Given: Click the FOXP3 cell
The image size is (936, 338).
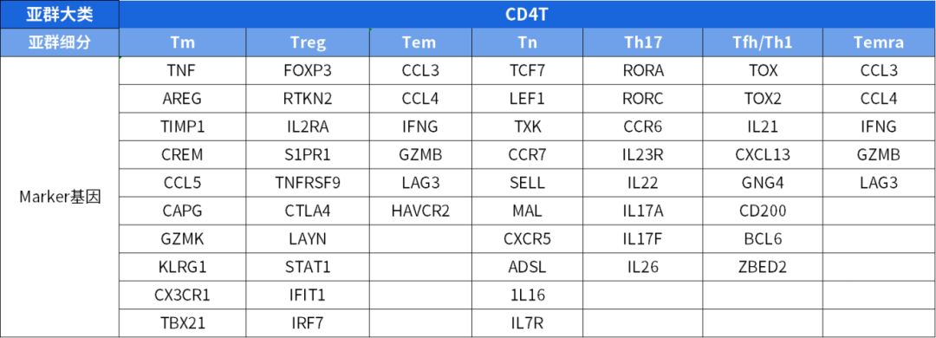Looking at the screenshot, I should 308,71.
